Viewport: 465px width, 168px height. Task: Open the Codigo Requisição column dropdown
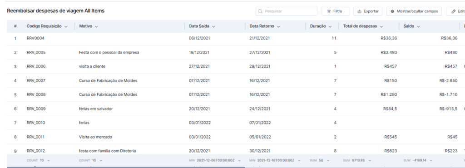coord(66,26)
